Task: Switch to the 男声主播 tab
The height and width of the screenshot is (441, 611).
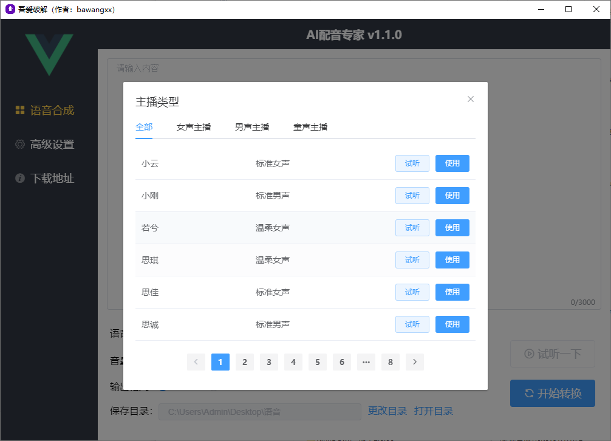Action: coord(252,127)
